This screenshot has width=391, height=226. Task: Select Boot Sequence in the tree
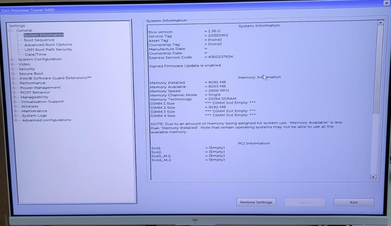(39, 40)
